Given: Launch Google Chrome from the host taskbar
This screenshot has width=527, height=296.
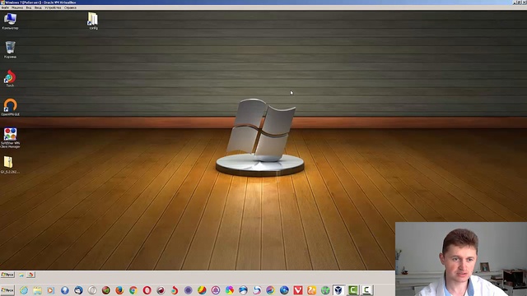Looking at the screenshot, I should click(133, 290).
